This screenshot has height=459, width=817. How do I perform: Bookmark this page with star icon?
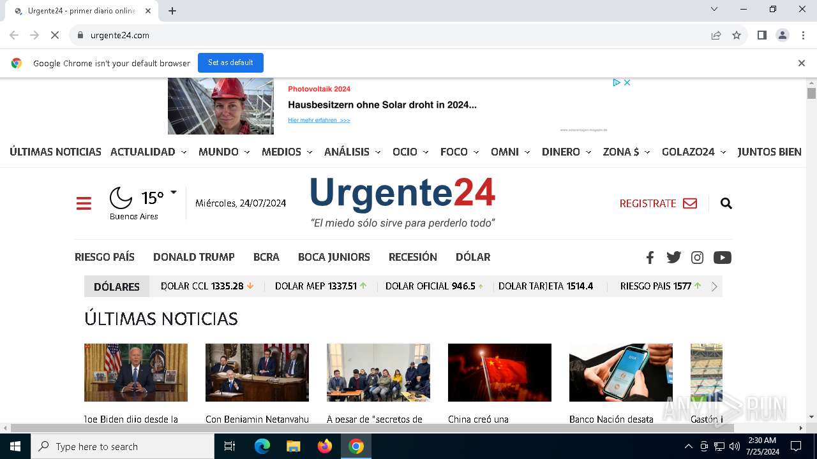[737, 35]
